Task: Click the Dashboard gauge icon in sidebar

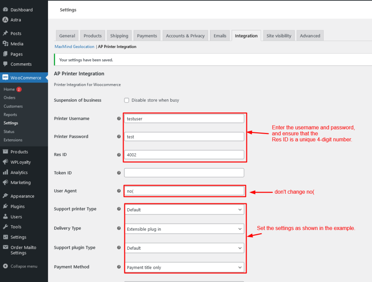Action: pyautogui.click(x=5, y=9)
